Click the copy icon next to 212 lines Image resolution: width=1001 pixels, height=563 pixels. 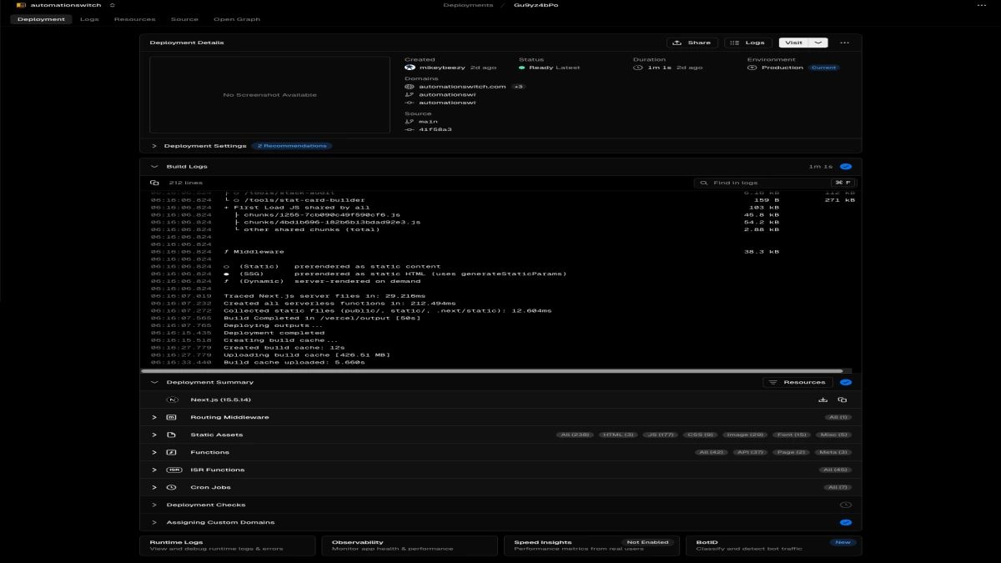(157, 183)
